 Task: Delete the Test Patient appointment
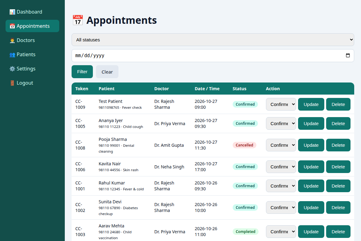point(338,104)
